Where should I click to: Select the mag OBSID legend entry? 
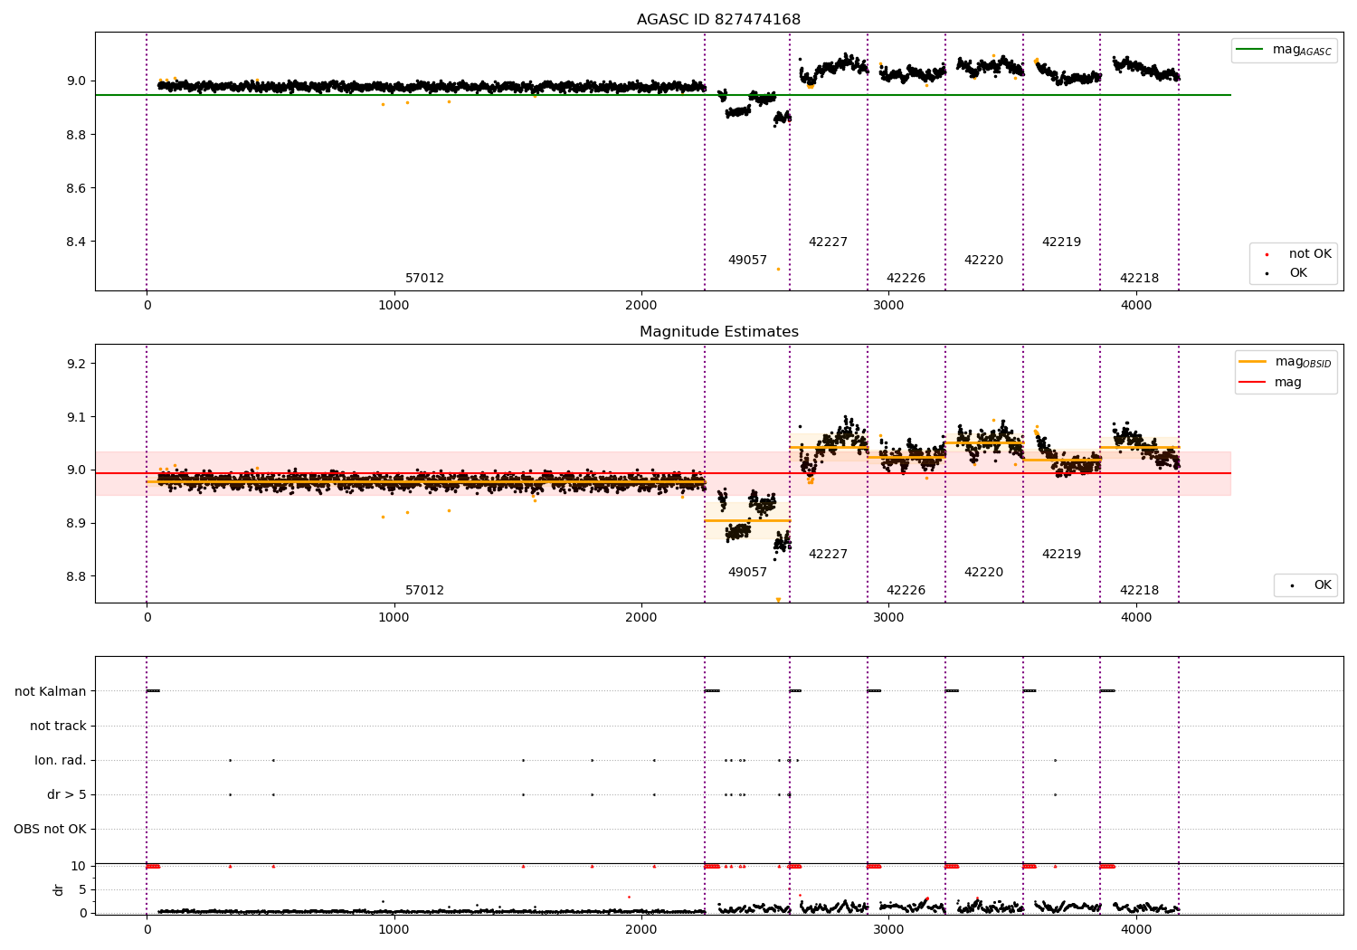[1285, 362]
